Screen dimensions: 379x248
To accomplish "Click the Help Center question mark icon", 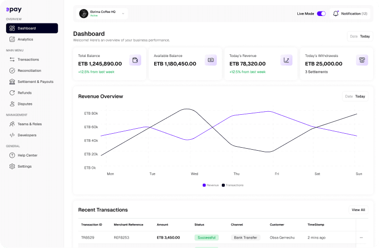I will tap(12, 156).
